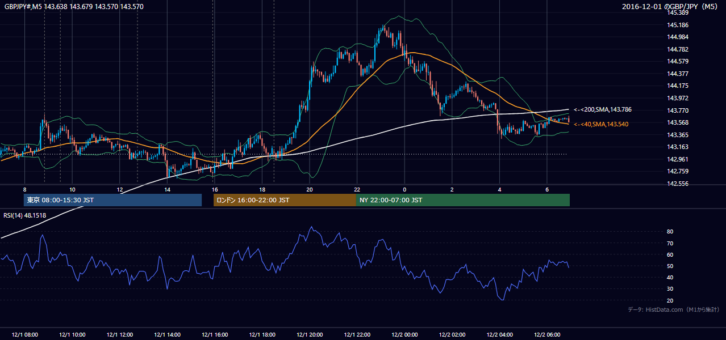Image resolution: width=726 pixels, height=340 pixels.
Task: Click the RSI scale value 80
Action: (670, 232)
